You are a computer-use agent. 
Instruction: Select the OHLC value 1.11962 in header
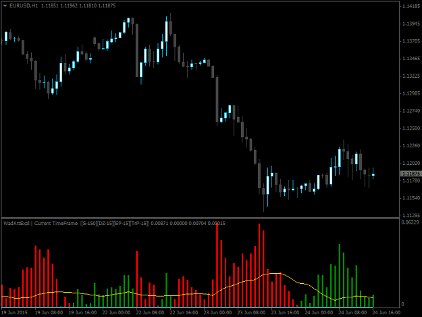point(69,5)
